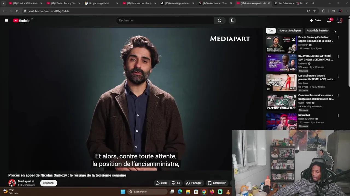The height and width of the screenshot is (196, 350).
Task: Switch to L'Oréal : Parce qu'ils browser tab
Action: [x=63, y=3]
